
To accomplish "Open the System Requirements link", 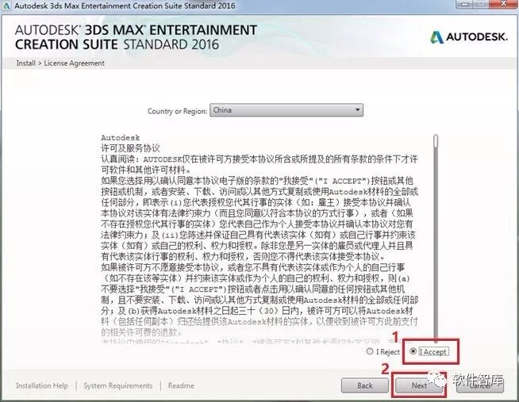I will (117, 385).
